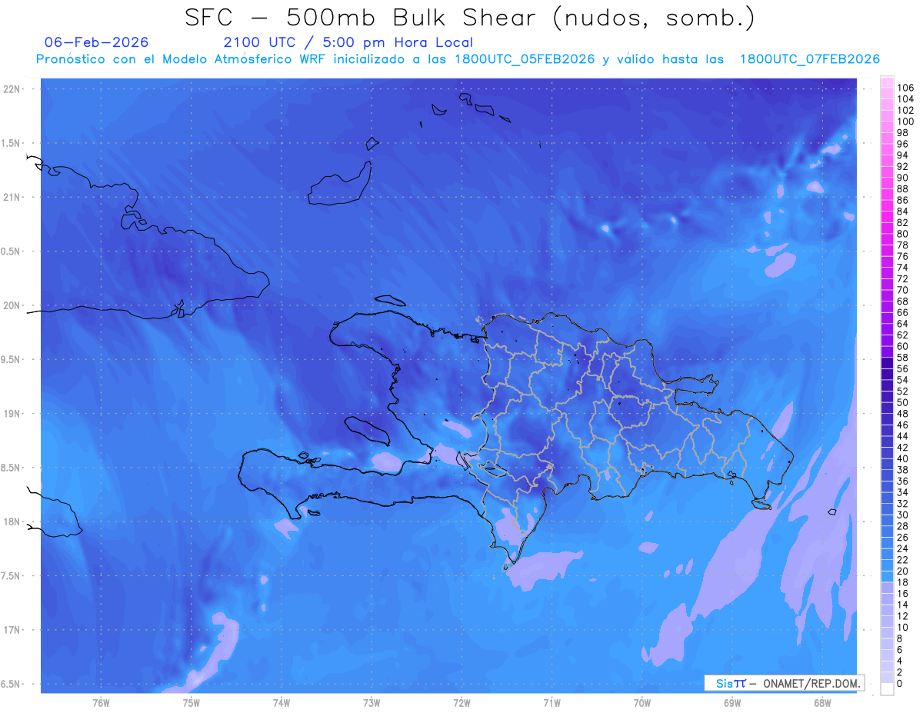The image size is (923, 713).
Task: Click the '50' colorbar value
Action: point(903,402)
